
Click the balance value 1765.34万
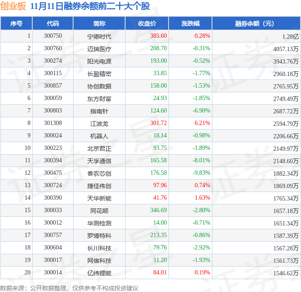coord(286,198)
